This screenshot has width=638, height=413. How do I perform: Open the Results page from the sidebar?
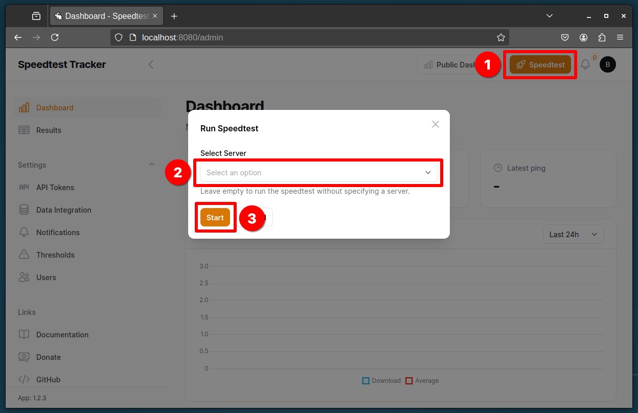[87, 130]
